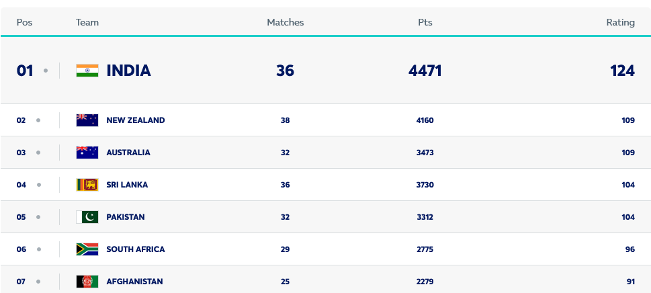This screenshot has width=651, height=293.
Task: Click the Pakistan flag icon
Action: [x=87, y=217]
